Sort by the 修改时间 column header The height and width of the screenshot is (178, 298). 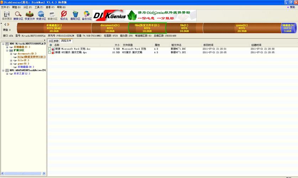pyautogui.click(x=225, y=45)
